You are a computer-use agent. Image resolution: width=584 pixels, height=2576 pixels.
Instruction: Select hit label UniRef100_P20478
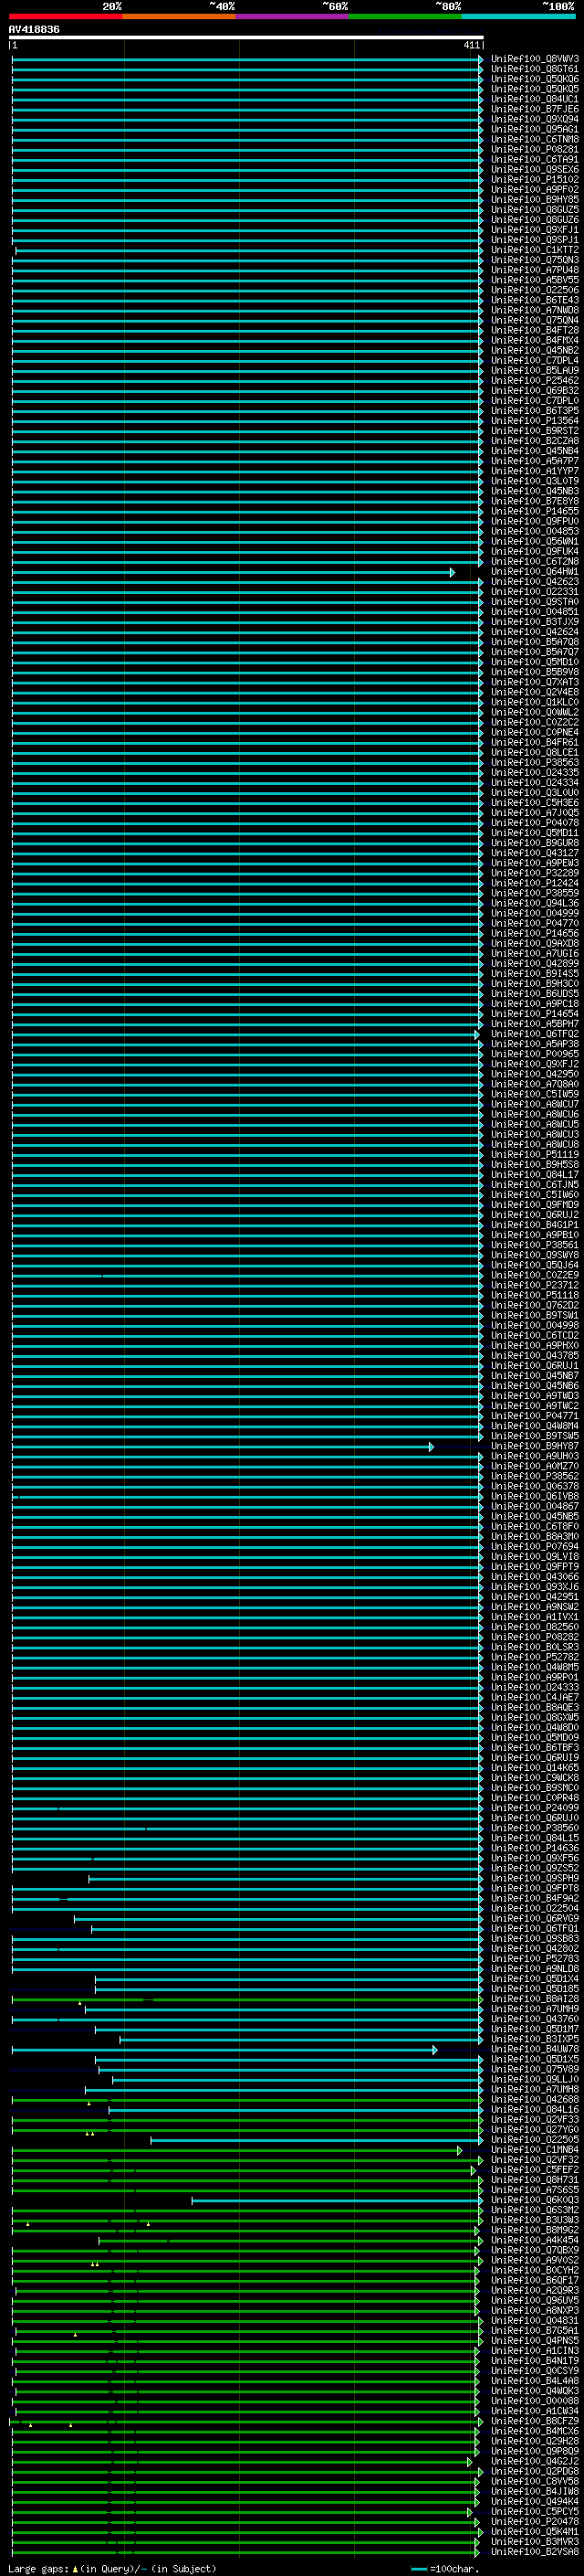pyautogui.click(x=535, y=2521)
